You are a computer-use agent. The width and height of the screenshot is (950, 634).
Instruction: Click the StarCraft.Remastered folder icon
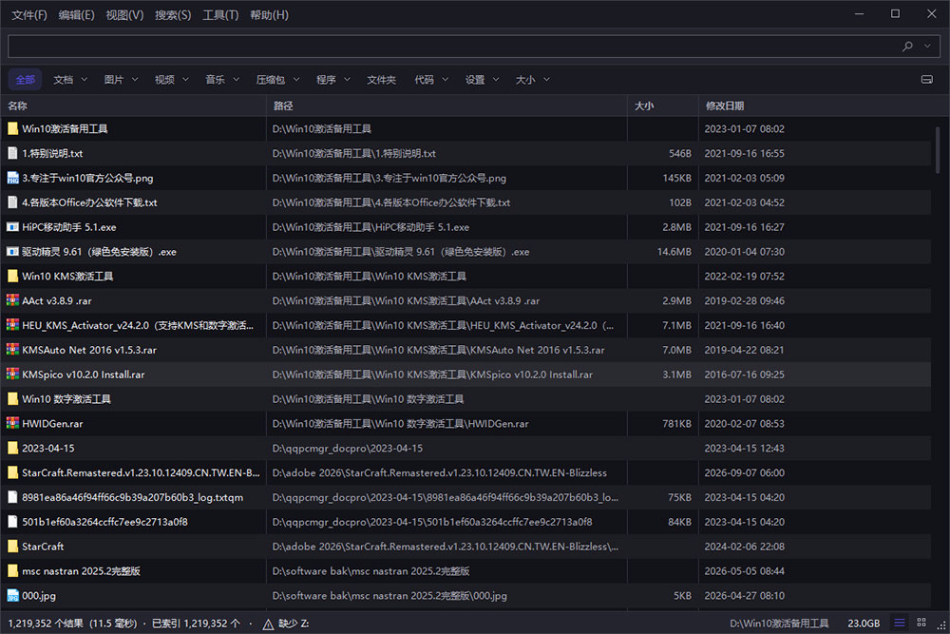click(x=12, y=472)
